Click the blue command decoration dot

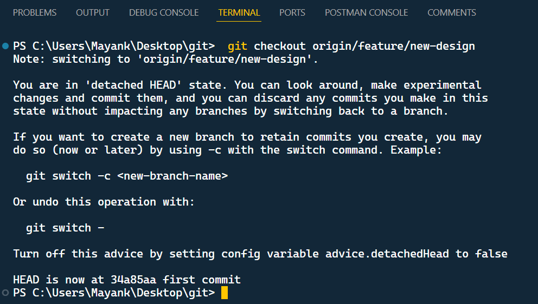[5, 46]
